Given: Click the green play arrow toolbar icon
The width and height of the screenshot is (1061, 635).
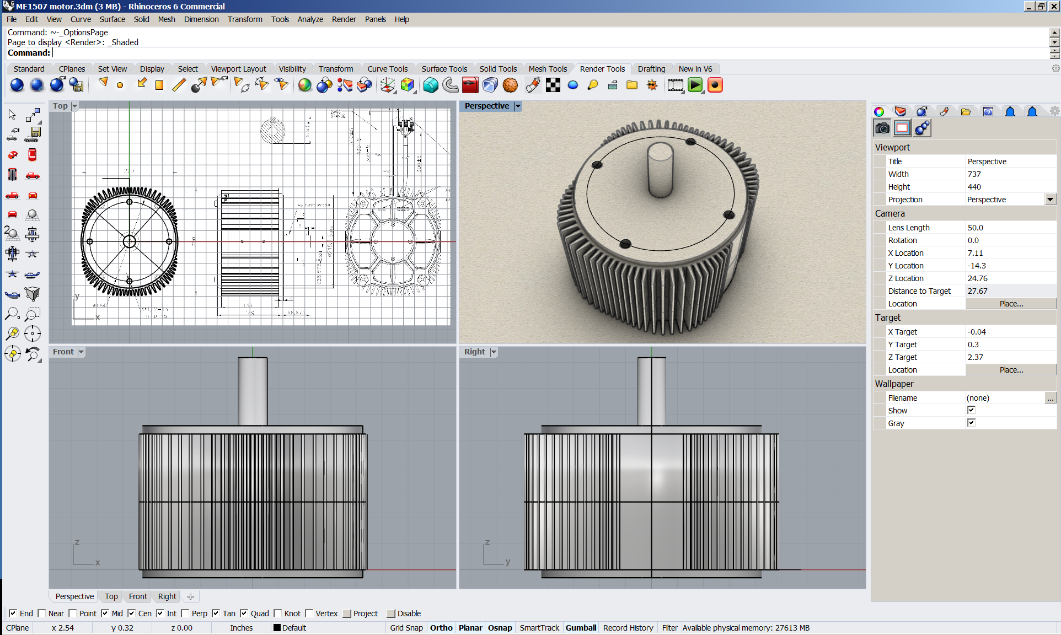Looking at the screenshot, I should pyautogui.click(x=695, y=85).
